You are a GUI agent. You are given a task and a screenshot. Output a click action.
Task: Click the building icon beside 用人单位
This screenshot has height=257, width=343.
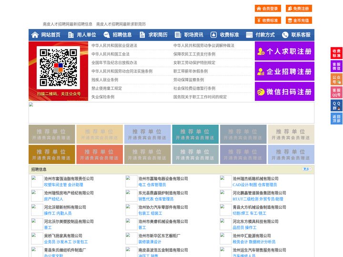71,35
